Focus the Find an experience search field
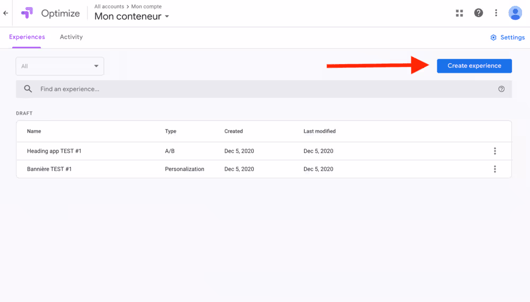 click(263, 89)
